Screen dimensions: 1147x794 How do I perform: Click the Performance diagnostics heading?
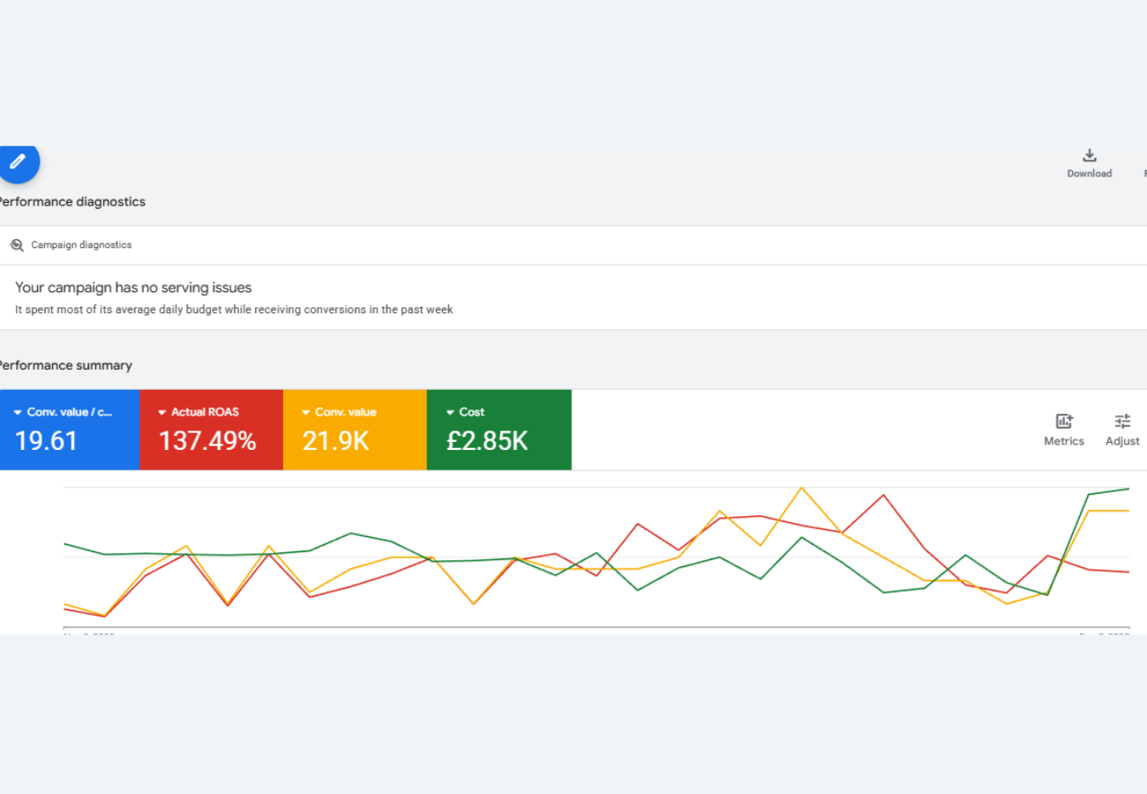coord(72,202)
